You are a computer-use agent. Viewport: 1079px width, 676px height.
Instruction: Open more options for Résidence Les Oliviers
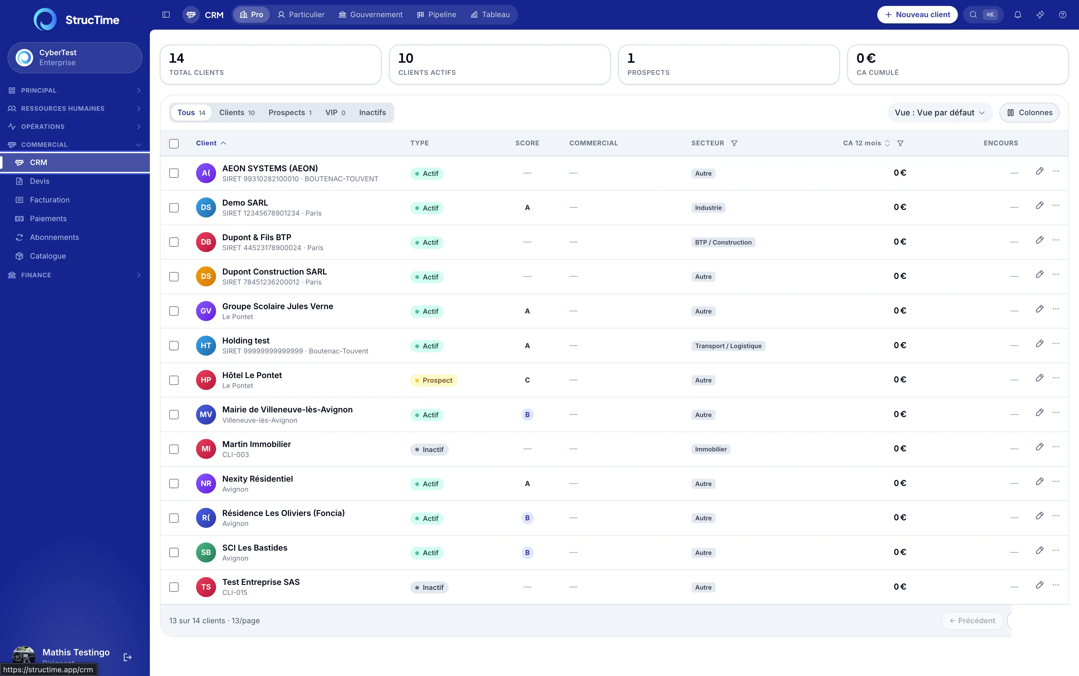(1056, 515)
